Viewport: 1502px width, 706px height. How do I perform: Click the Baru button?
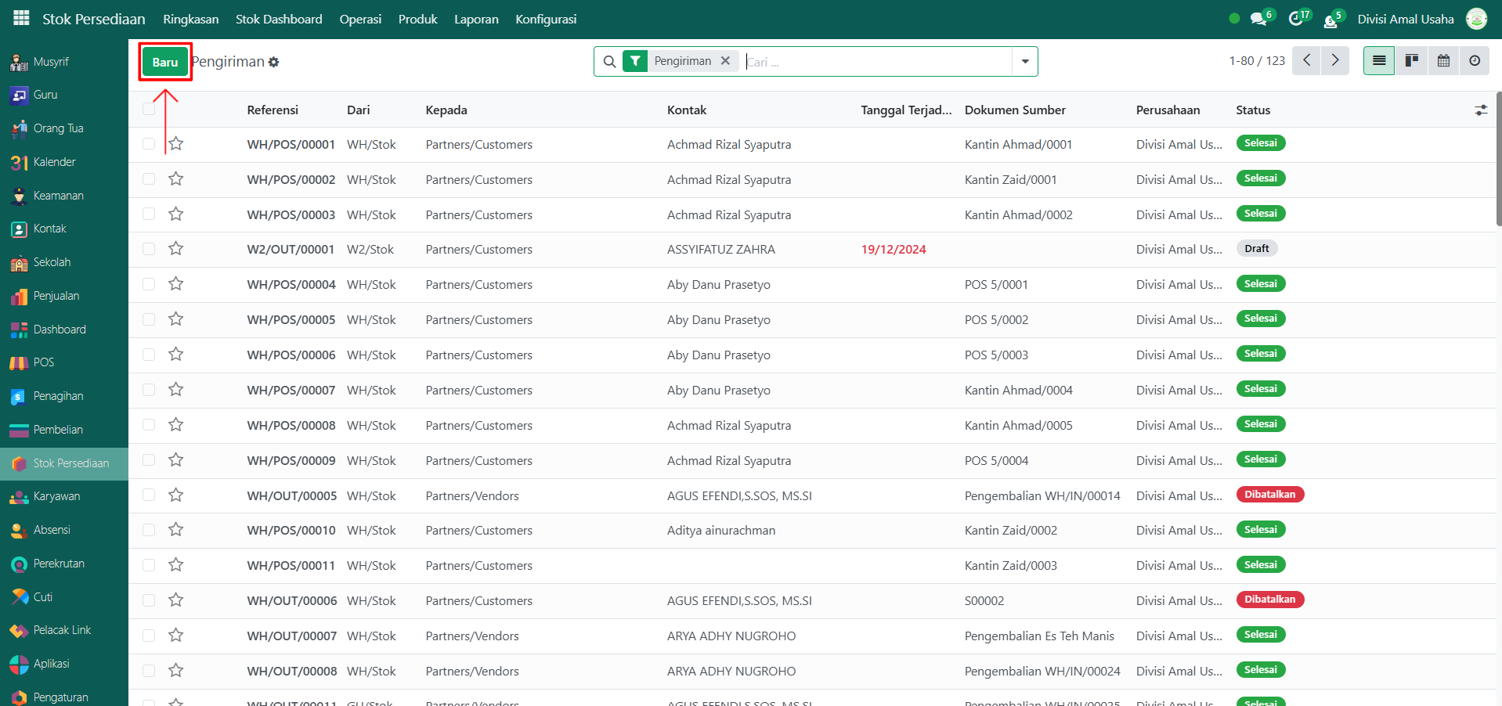[x=165, y=62]
